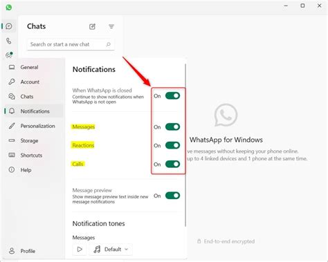328x262 pixels.
Task: Click the 'Chats' panel title
Action: [36, 26]
